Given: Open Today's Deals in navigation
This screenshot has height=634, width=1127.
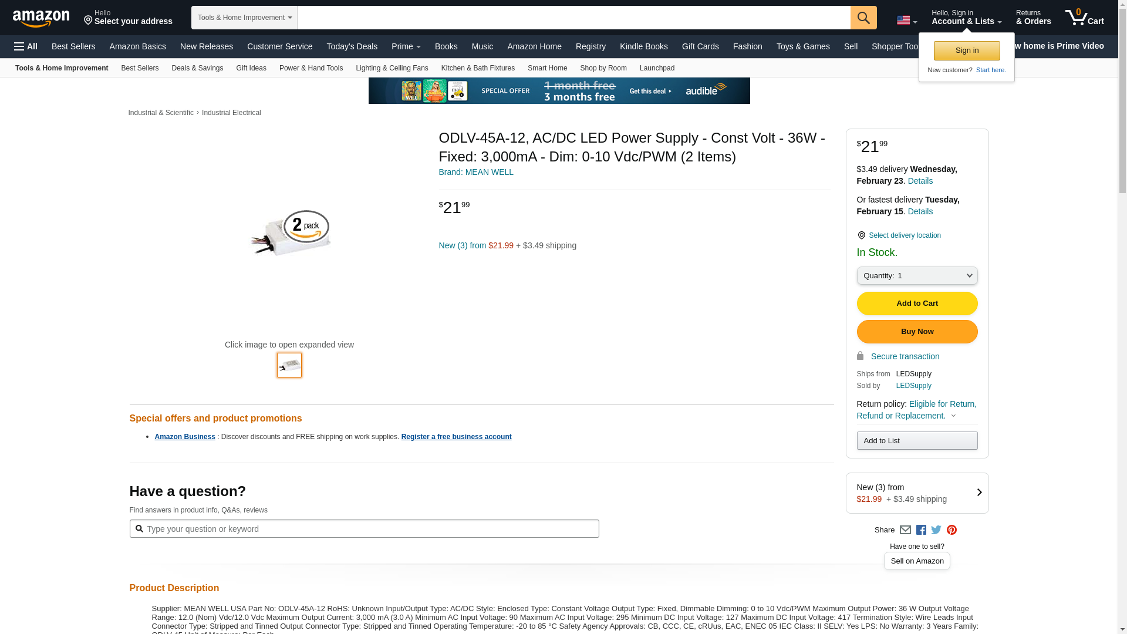Looking at the screenshot, I should 352,46.
